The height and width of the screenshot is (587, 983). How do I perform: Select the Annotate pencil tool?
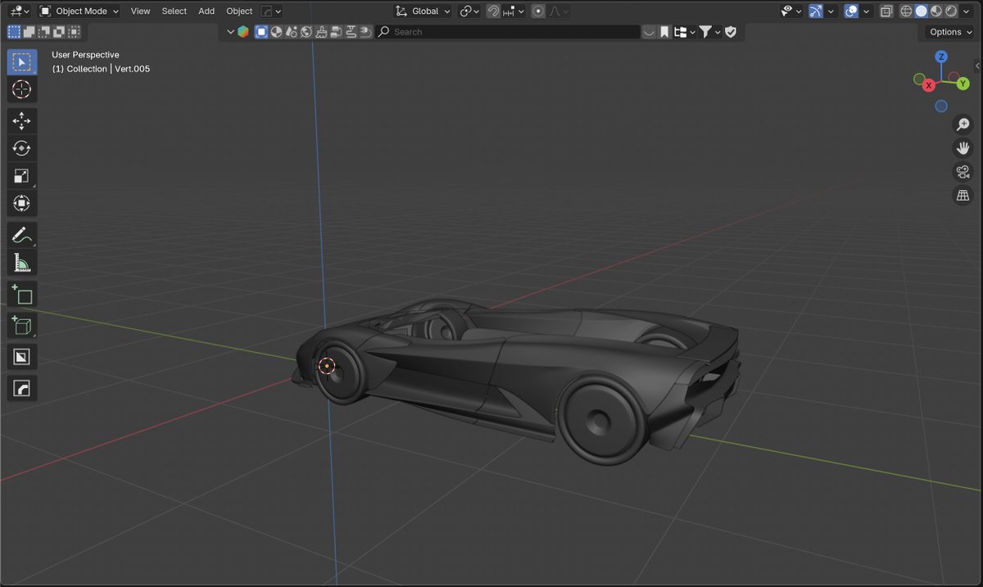pyautogui.click(x=21, y=236)
